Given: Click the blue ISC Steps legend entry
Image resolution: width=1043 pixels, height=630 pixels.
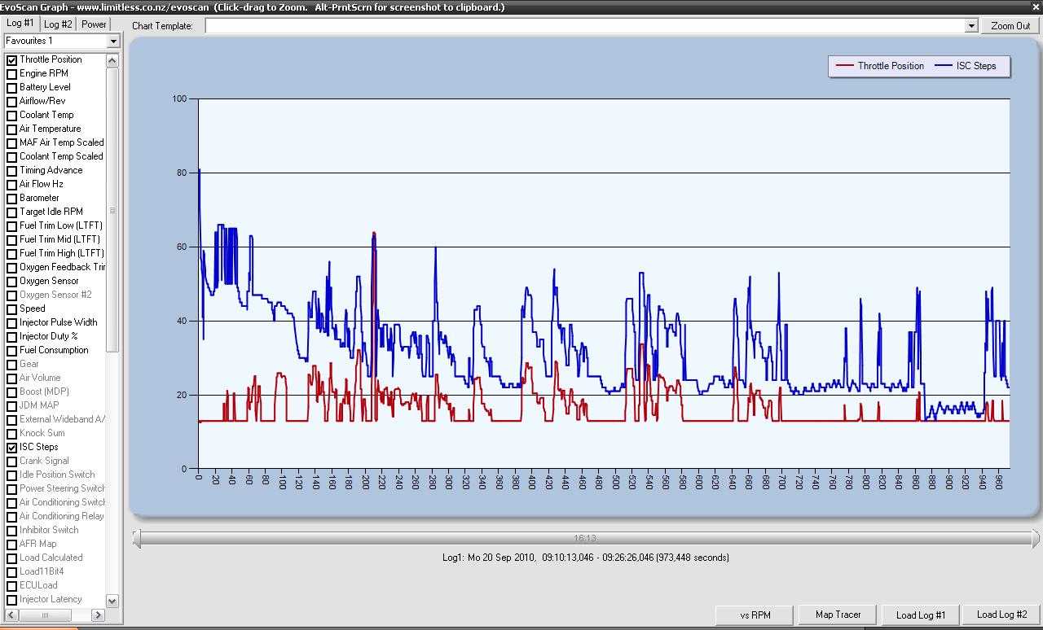Looking at the screenshot, I should 966,66.
